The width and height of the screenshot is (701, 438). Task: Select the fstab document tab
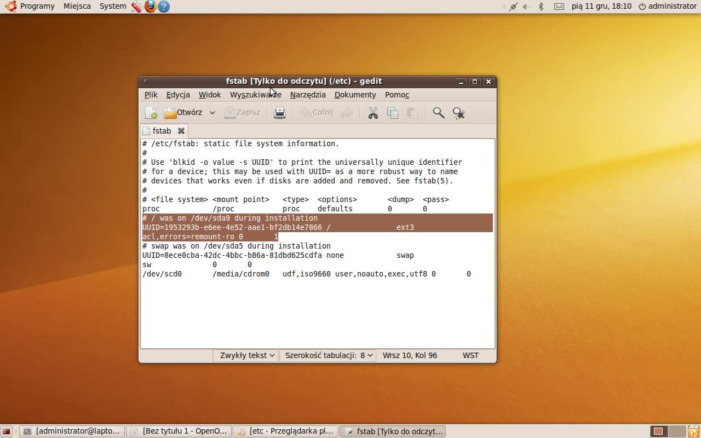162,131
